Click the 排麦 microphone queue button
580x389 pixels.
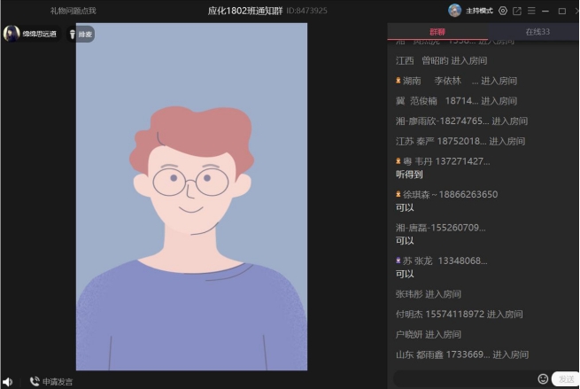pos(81,34)
